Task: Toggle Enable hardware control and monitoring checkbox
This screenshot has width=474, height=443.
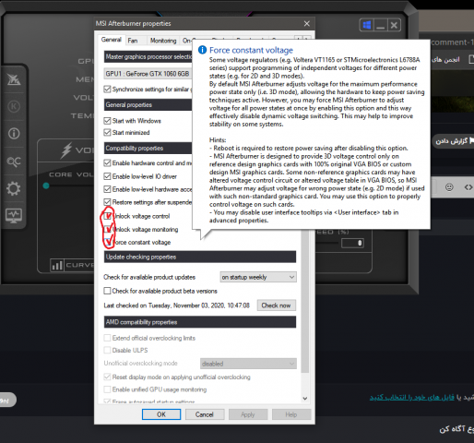Action: coord(107,163)
